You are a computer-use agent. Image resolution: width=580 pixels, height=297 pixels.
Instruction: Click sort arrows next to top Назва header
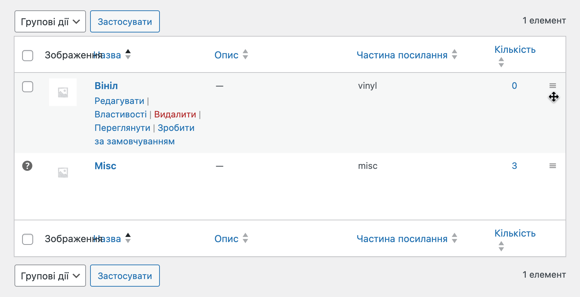128,54
